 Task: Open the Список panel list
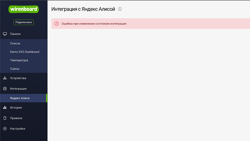point(24,43)
